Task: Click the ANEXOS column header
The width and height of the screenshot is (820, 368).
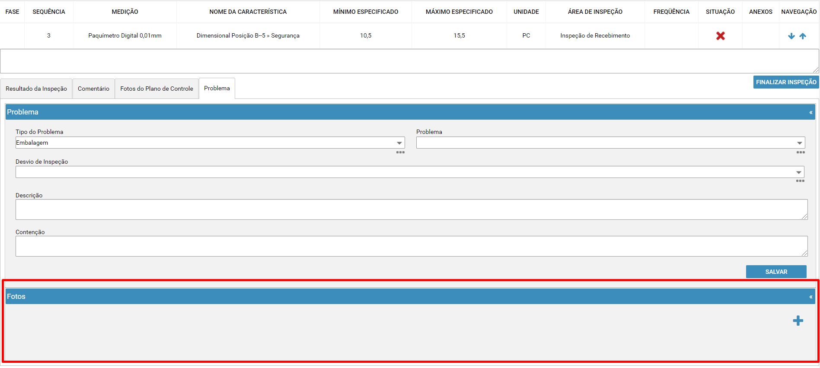Action: tap(760, 12)
